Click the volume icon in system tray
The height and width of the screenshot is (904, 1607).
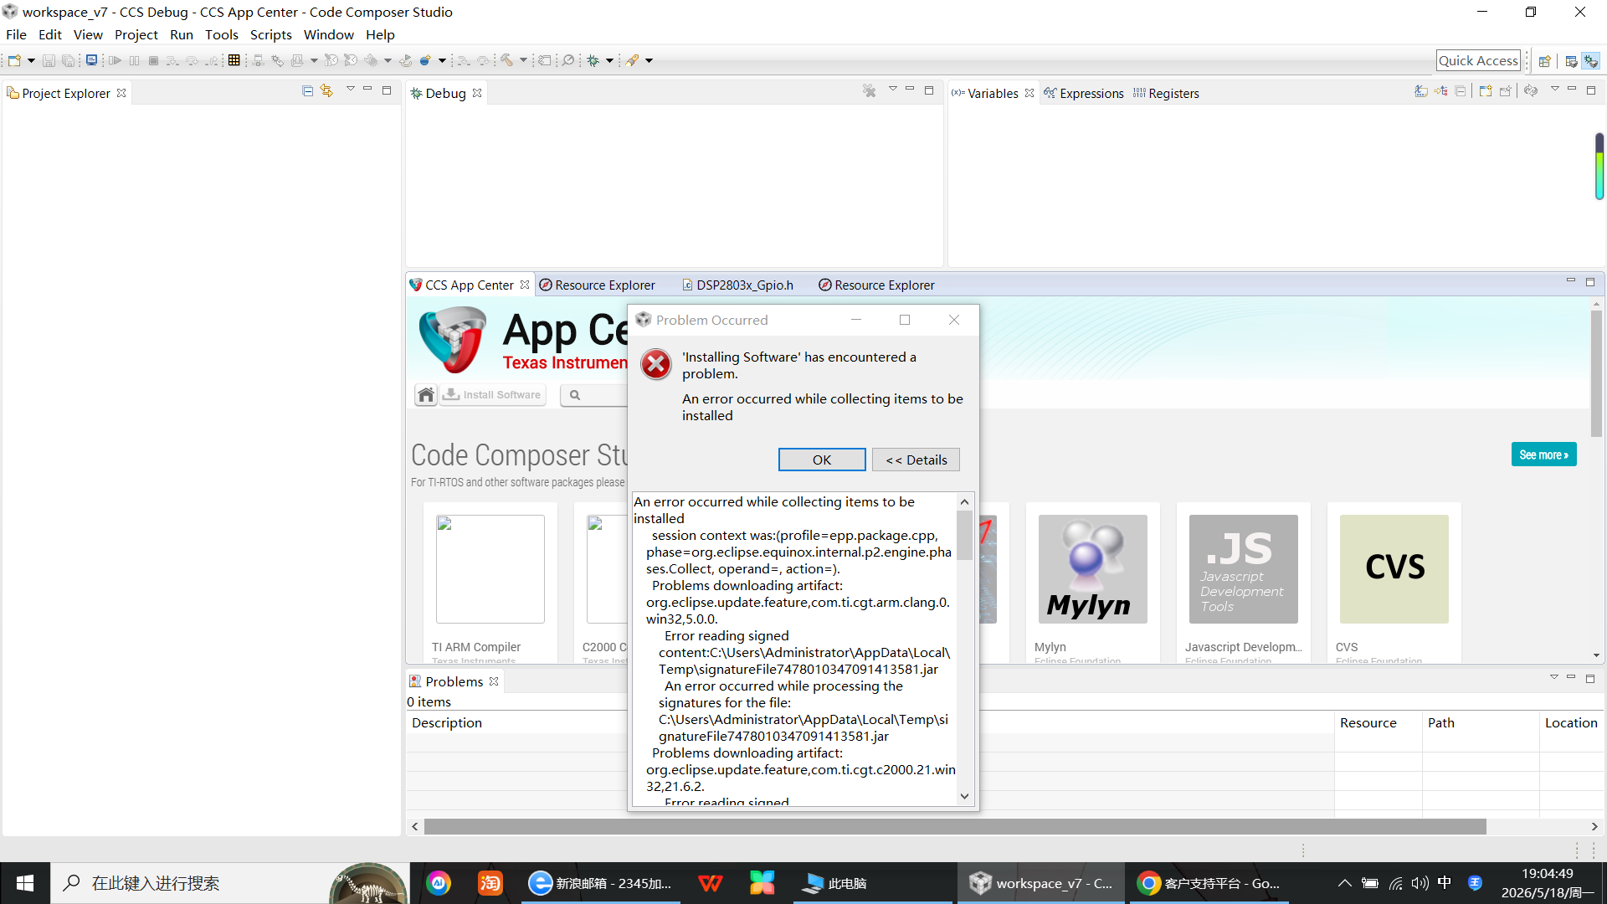coord(1420,883)
